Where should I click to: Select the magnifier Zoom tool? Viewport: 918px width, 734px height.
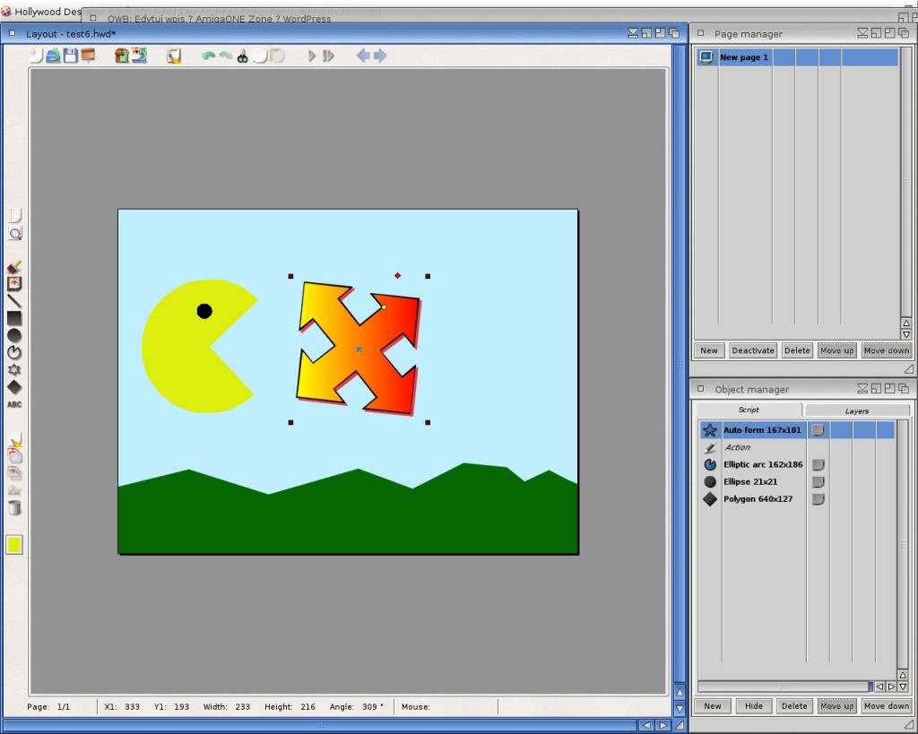pos(14,234)
